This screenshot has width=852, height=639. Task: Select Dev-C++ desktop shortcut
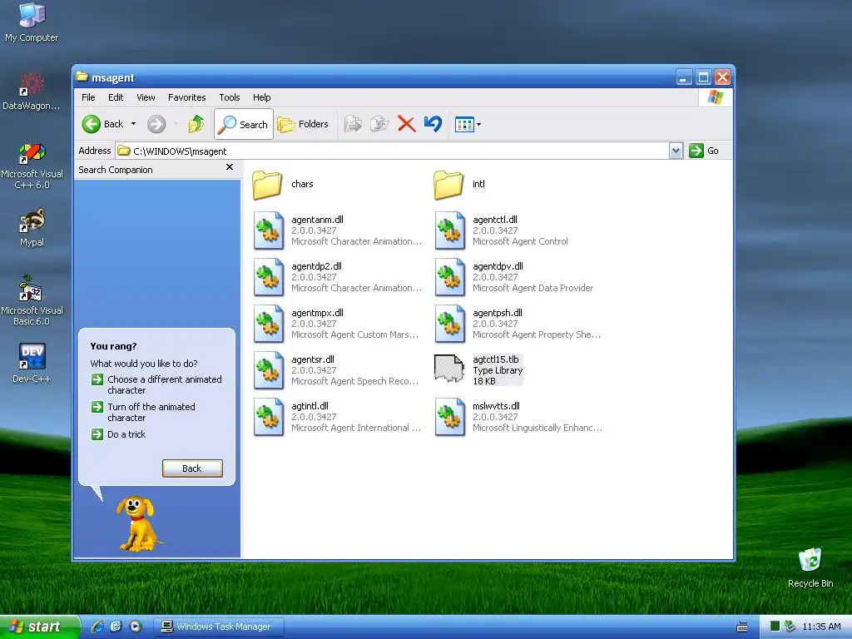point(32,363)
